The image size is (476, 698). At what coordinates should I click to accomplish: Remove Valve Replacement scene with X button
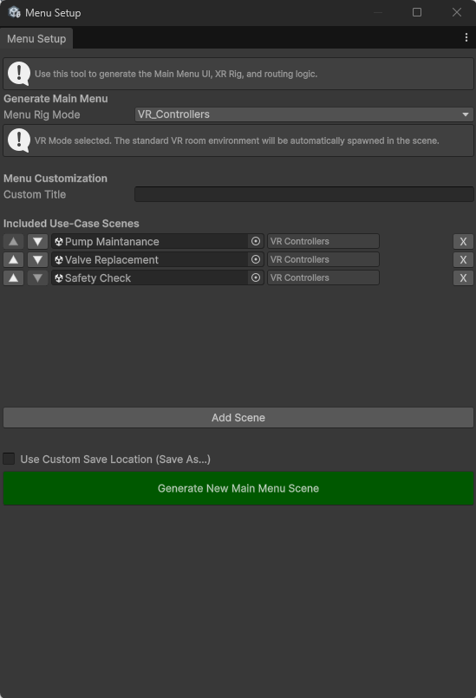[463, 259]
